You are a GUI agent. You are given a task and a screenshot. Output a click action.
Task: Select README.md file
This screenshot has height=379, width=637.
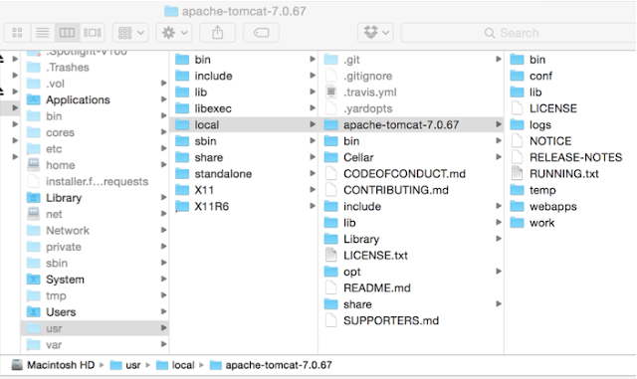pos(377,288)
